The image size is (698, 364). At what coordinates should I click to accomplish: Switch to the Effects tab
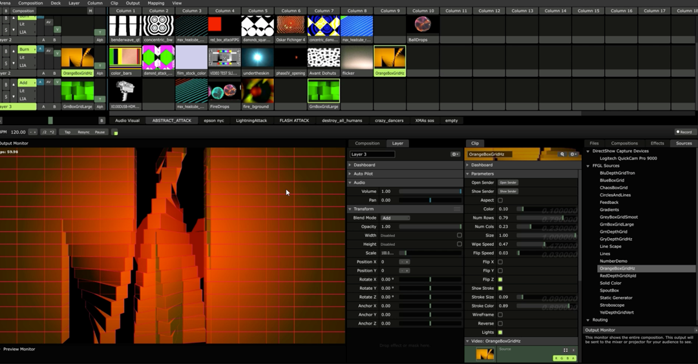[x=657, y=143]
